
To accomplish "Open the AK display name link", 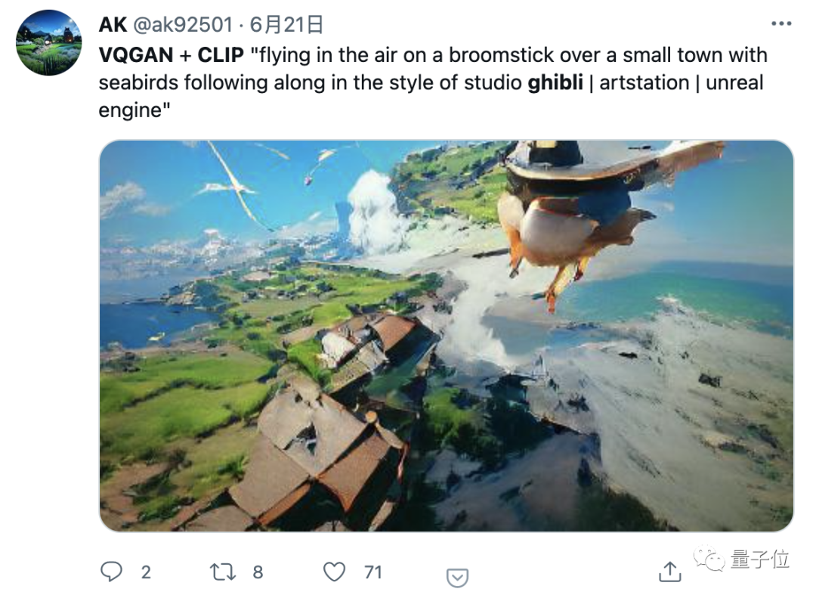I will pos(112,25).
